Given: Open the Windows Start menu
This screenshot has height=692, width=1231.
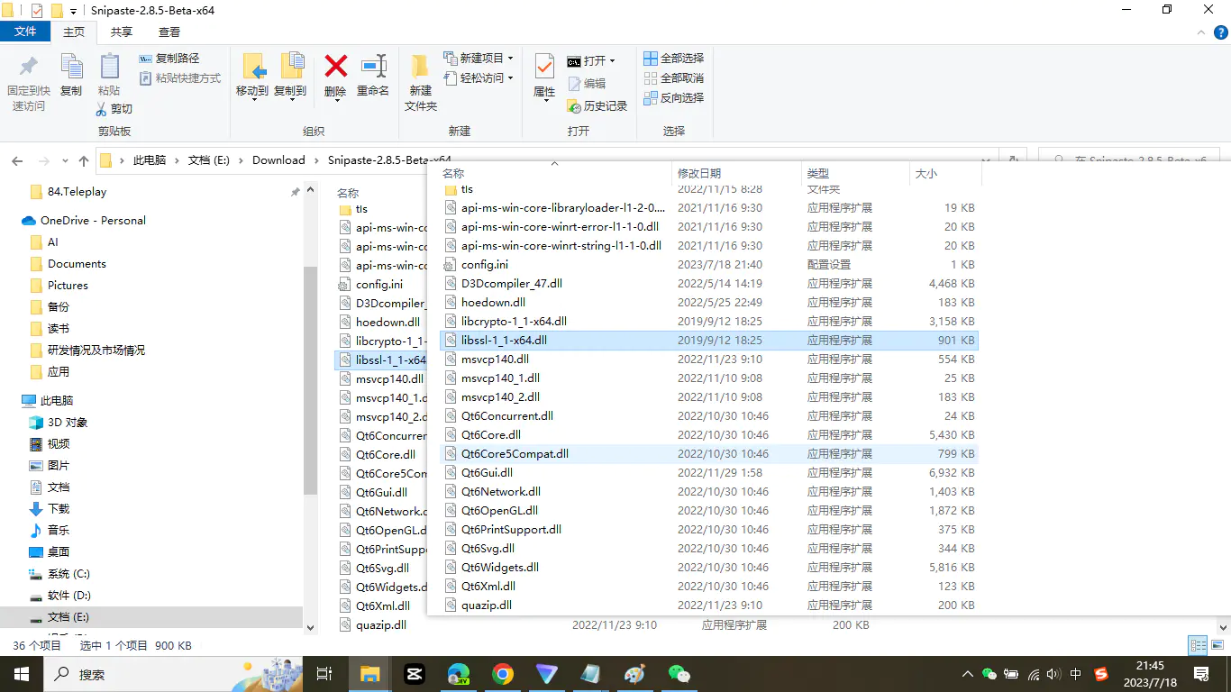Looking at the screenshot, I should tap(21, 674).
